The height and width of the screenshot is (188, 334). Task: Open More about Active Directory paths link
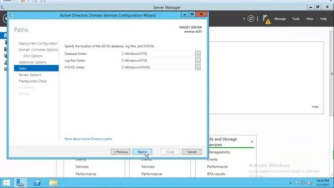click(x=88, y=139)
